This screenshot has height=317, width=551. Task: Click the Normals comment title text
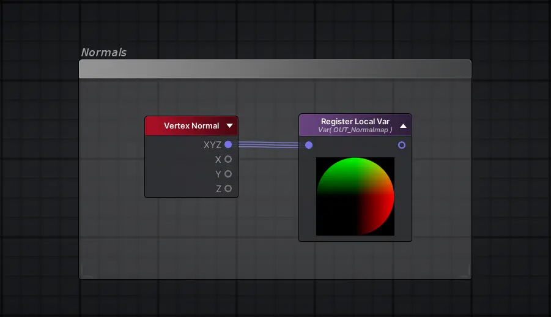pyautogui.click(x=104, y=53)
